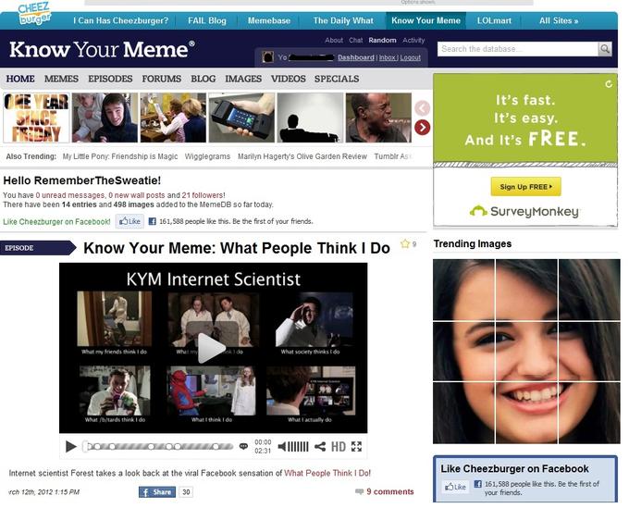Click the share icon in the video player
629x508 pixels.
click(x=320, y=446)
